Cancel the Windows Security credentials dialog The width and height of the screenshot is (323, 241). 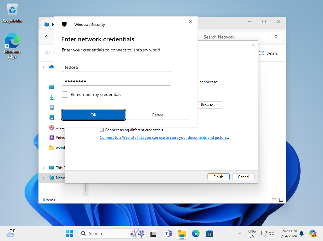[158, 115]
